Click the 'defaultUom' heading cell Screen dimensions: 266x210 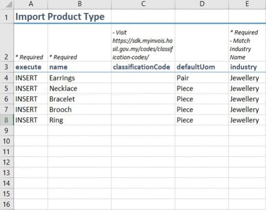(x=202, y=67)
